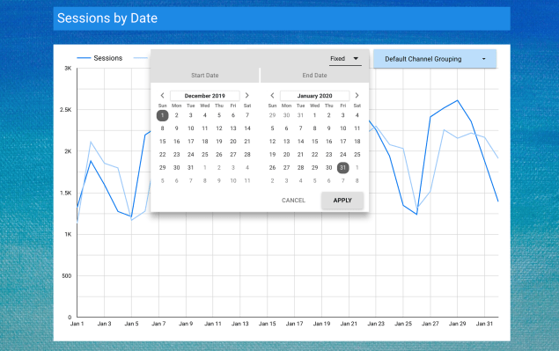559x351 pixels.
Task: Select December 9 in start calendar
Action: (x=176, y=128)
